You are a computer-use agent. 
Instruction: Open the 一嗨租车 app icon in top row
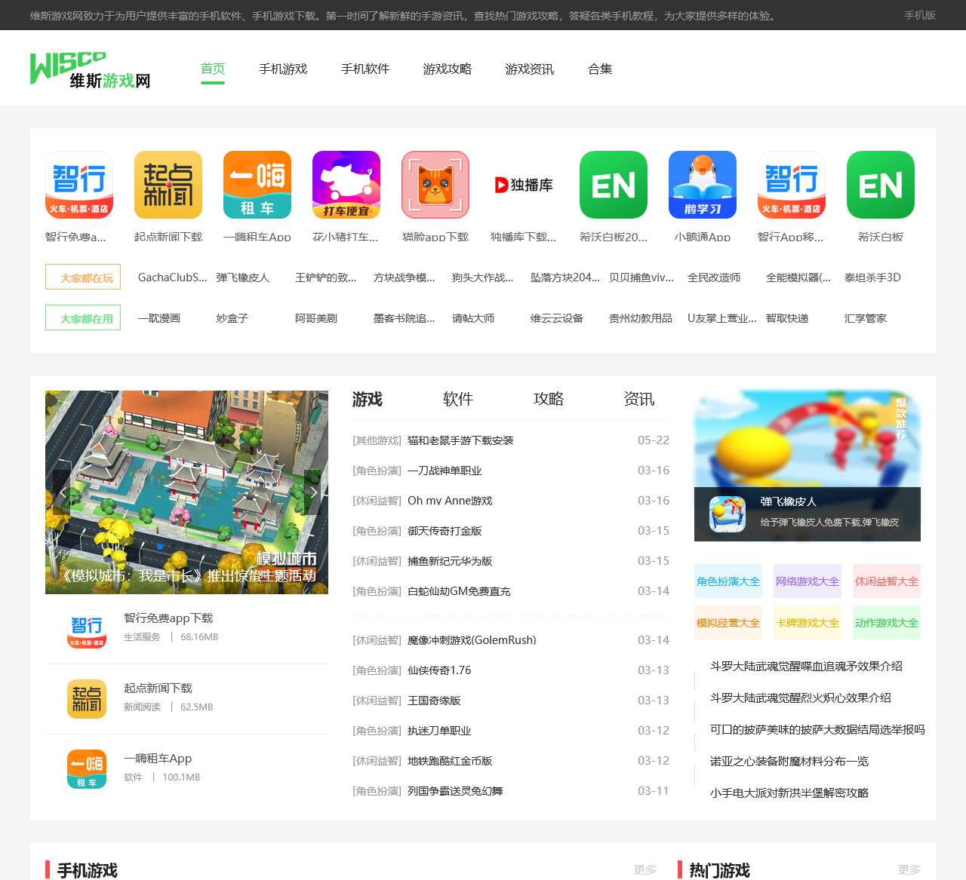point(257,185)
